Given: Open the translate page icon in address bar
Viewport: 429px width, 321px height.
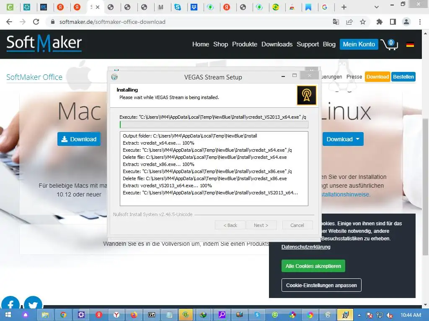Looking at the screenshot, I should tap(336, 22).
